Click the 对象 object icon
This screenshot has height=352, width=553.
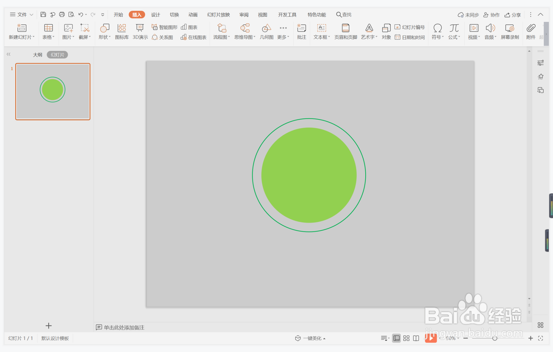[386, 31]
